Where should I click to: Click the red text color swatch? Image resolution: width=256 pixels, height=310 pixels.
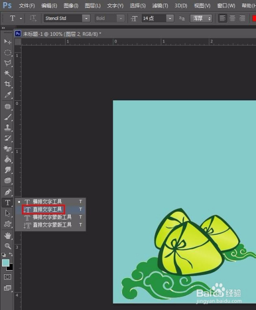pyautogui.click(x=254, y=18)
